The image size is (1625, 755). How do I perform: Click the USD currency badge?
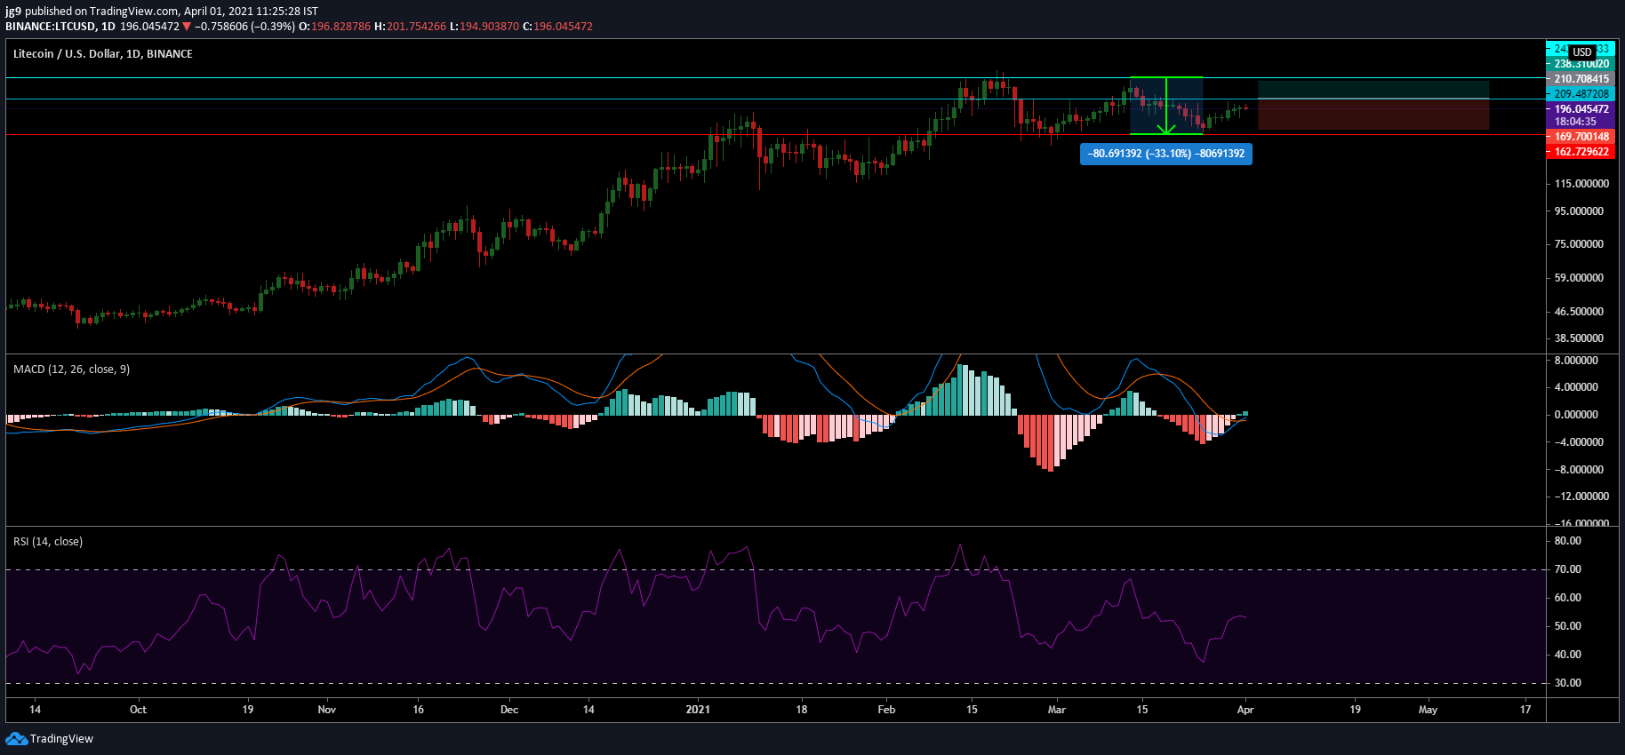pos(1582,52)
